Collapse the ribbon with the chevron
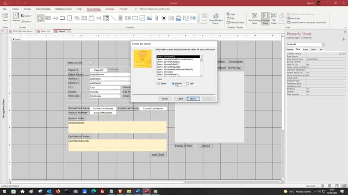 tap(345, 28)
